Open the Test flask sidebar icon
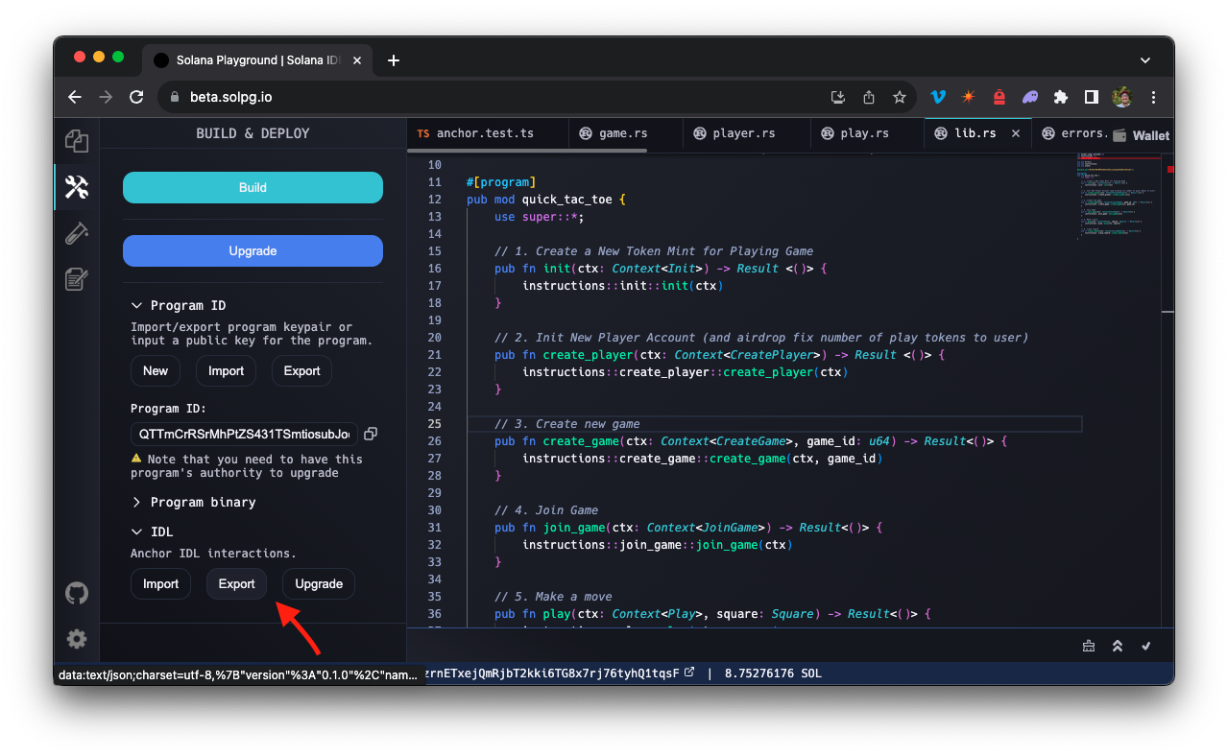The width and height of the screenshot is (1228, 756). 77,233
